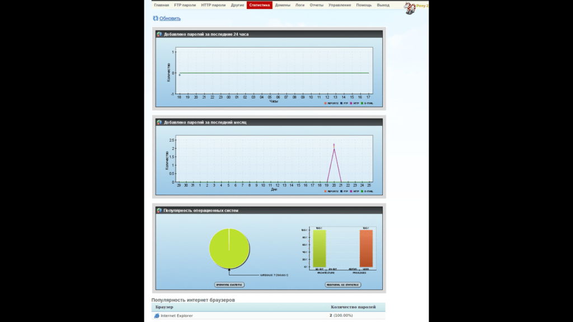Viewport: 573px width, 322px height.
Task: Click the Pony horse logo icon
Action: click(410, 8)
